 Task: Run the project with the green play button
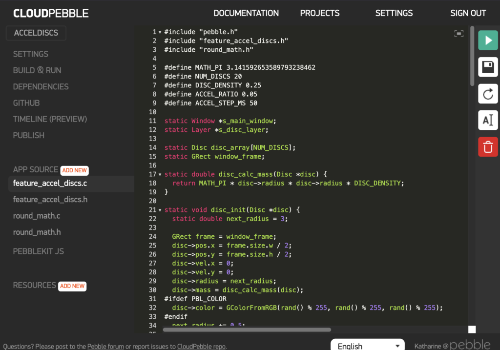pos(488,41)
